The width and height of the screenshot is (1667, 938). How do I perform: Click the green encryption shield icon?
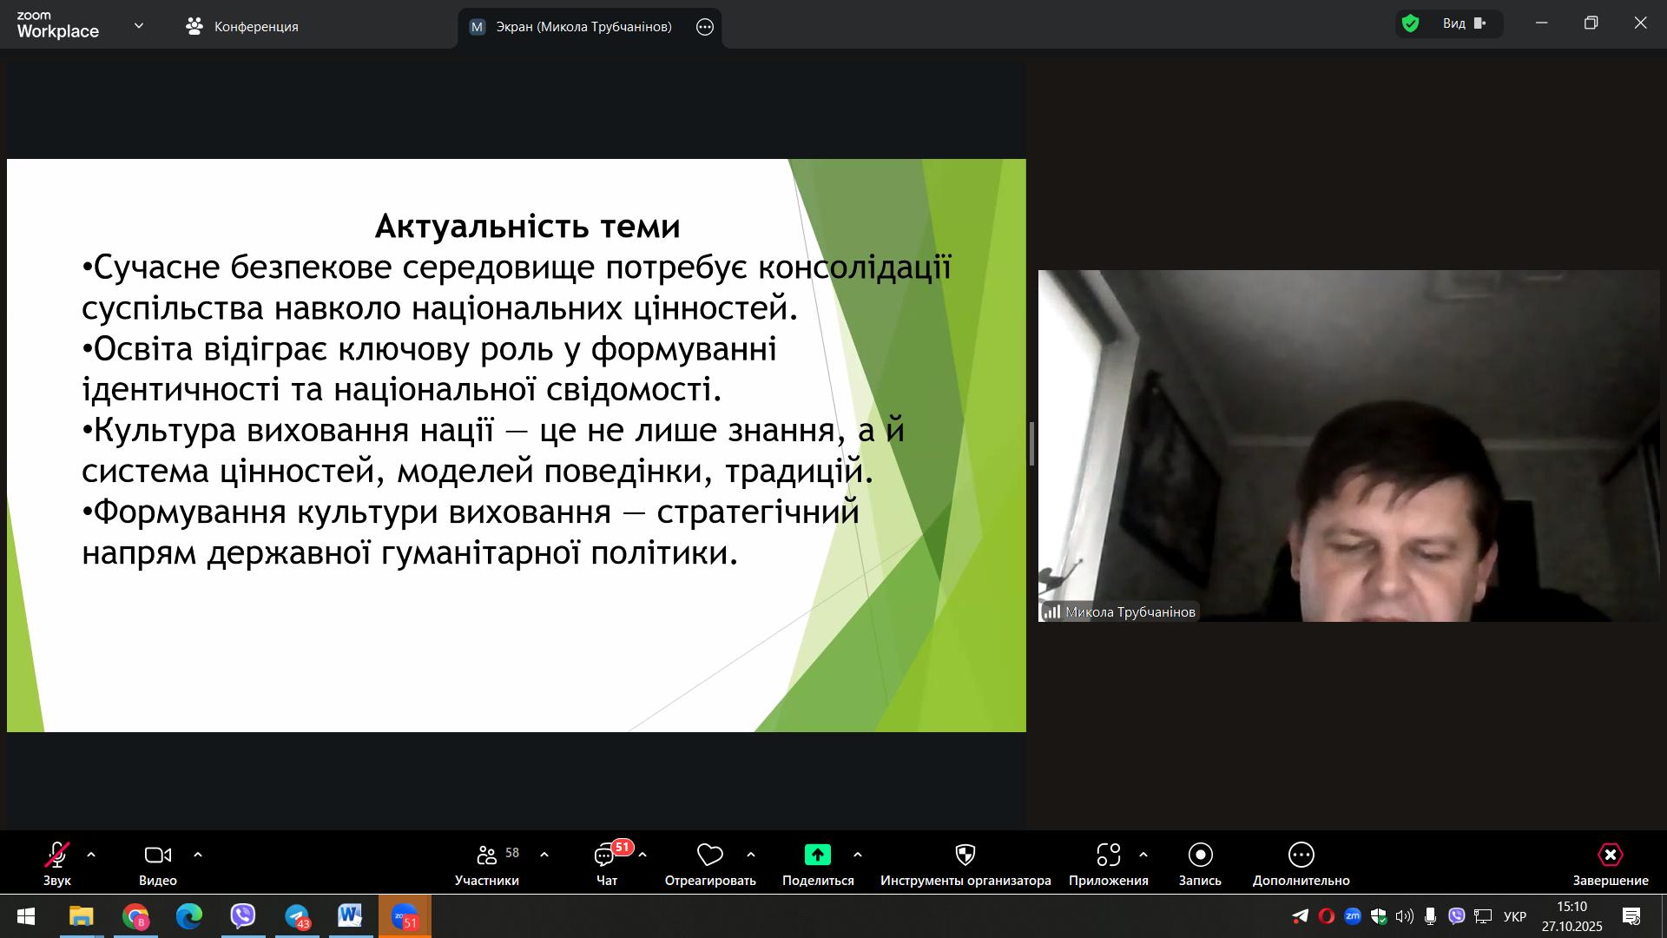(x=1411, y=24)
